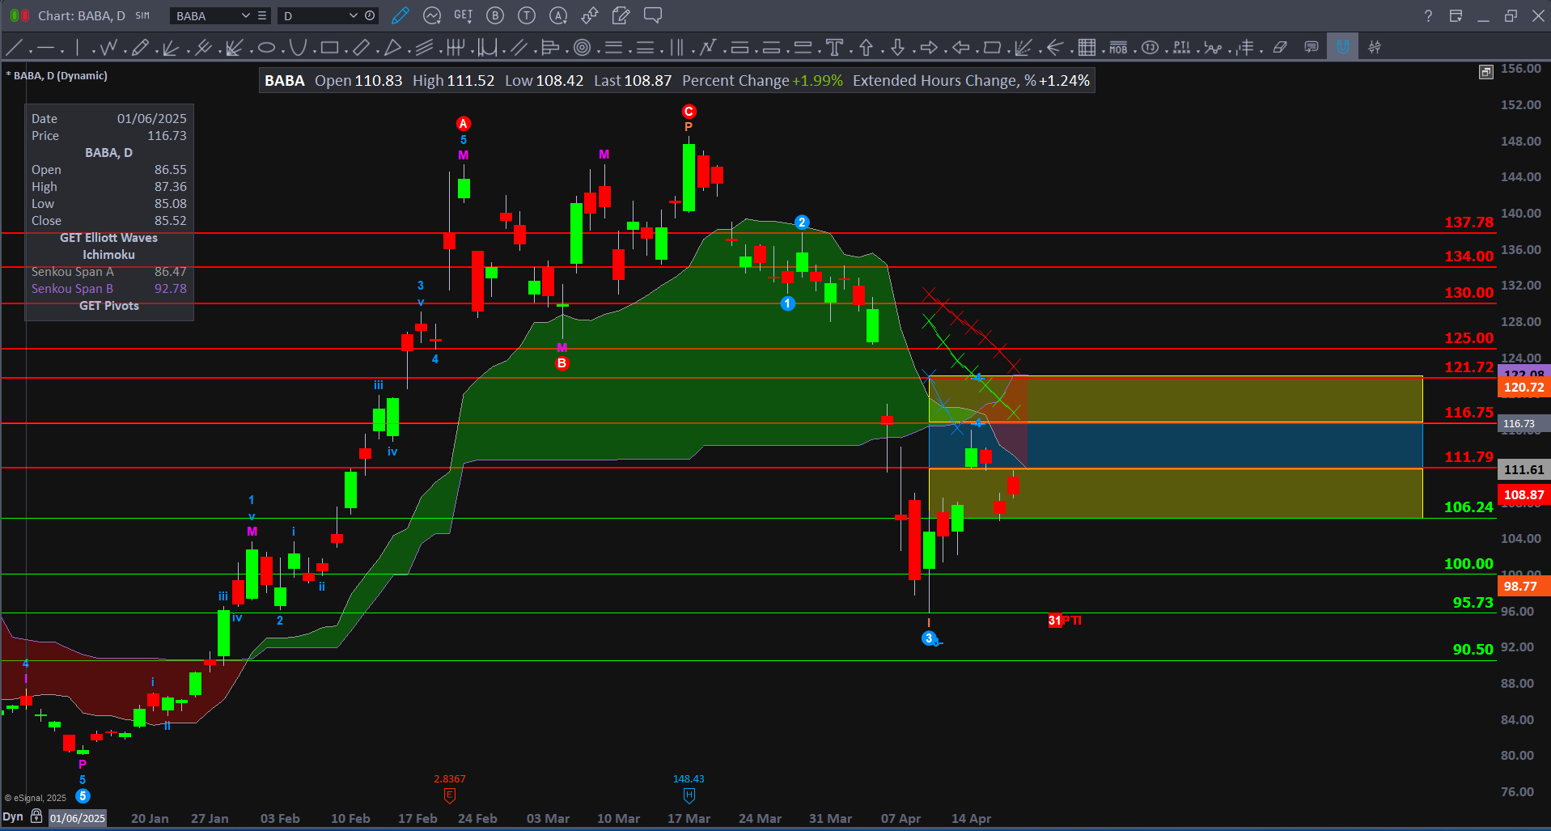Viewport: 1551px width, 831px height.
Task: Click the 01/06/2025 date field
Action: point(77,818)
